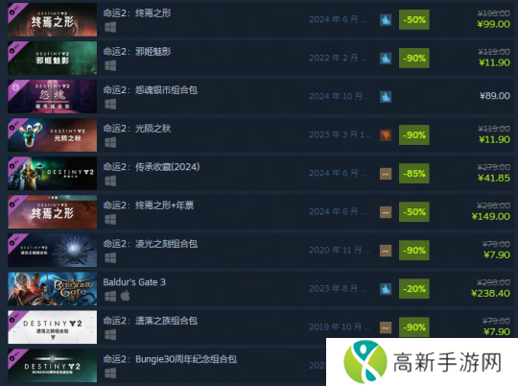The width and height of the screenshot is (518, 386).
Task: Click Windows icon under 命运2：邪姬魅影
Action: tap(110, 65)
